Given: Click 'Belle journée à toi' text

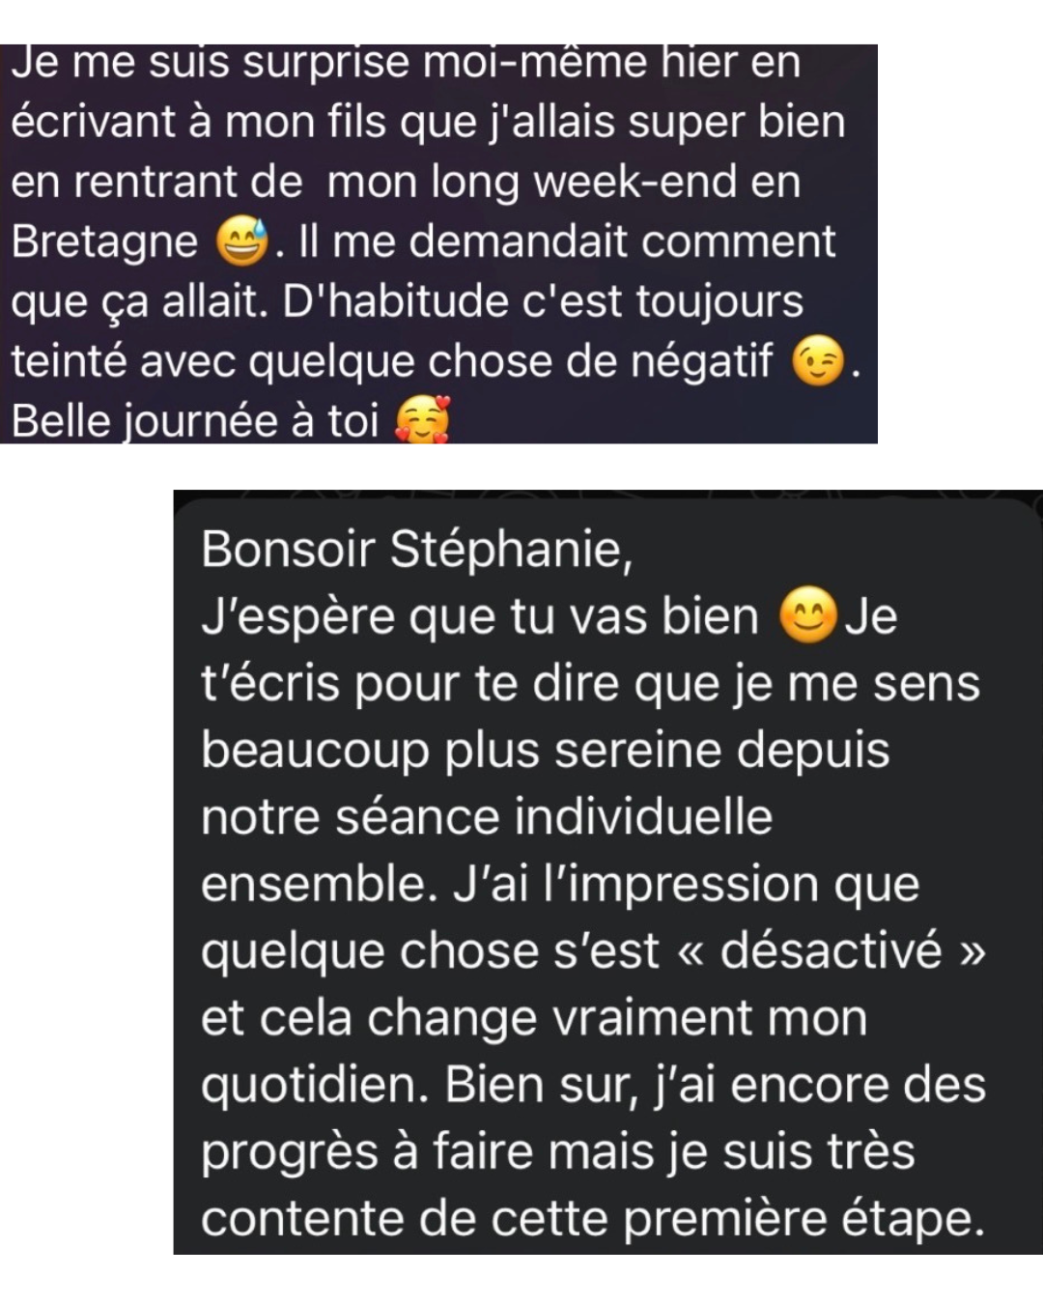Looking at the screenshot, I should tap(194, 421).
